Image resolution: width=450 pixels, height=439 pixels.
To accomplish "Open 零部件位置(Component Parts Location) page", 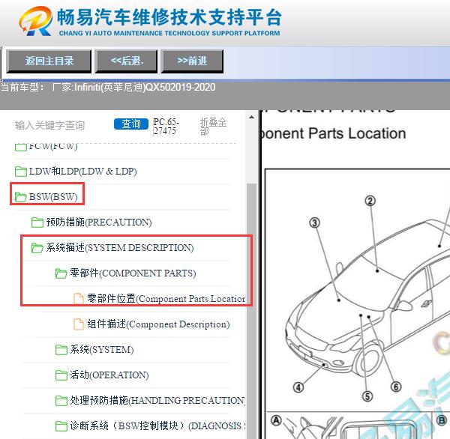I will tap(166, 298).
